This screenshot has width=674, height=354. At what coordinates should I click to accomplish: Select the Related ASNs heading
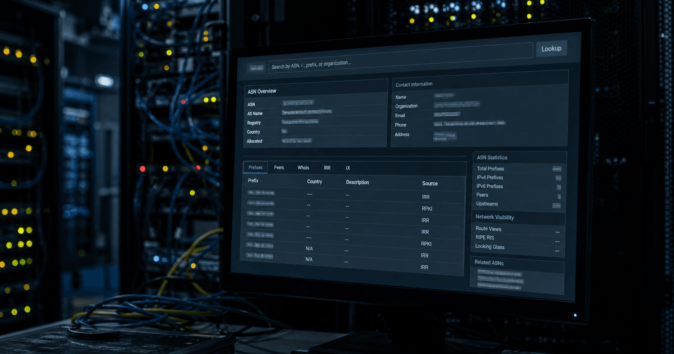(489, 262)
